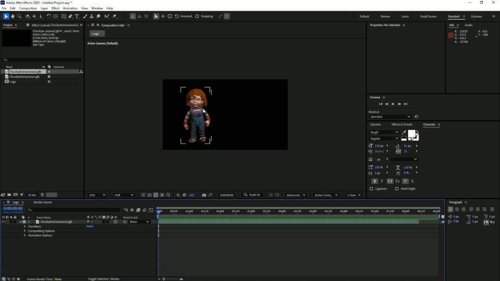The width and height of the screenshot is (500, 281).
Task: Select the Puppet Pin tool
Action: (115, 16)
